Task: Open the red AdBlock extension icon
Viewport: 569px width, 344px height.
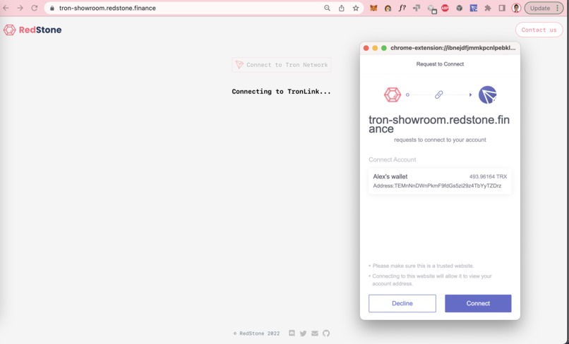Action: 445,8
